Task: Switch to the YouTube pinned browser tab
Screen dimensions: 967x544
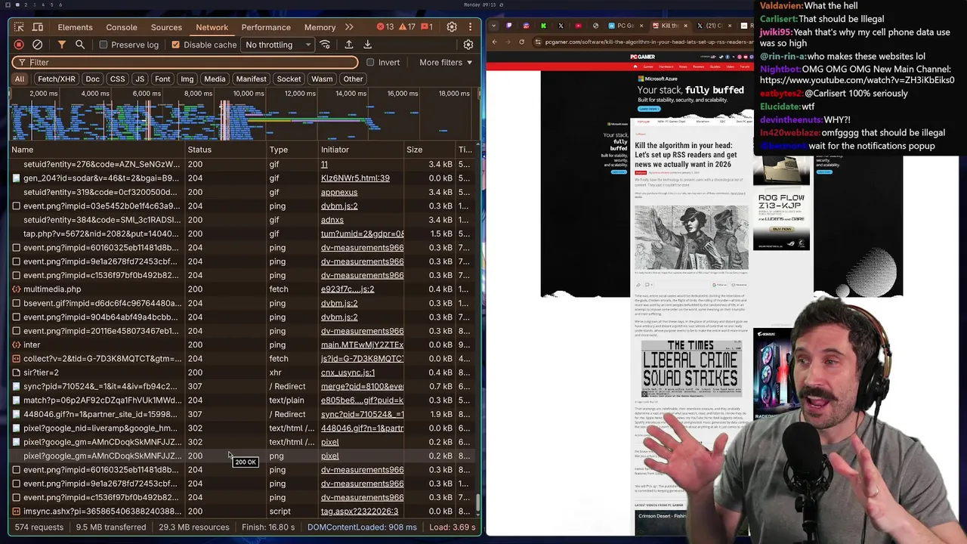Action: click(x=578, y=26)
